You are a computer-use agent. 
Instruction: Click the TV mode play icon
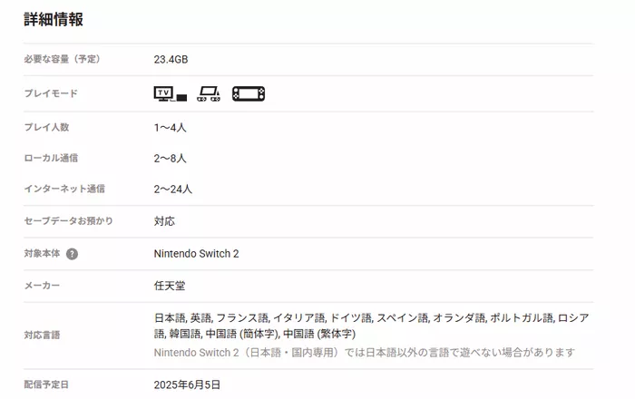170,93
